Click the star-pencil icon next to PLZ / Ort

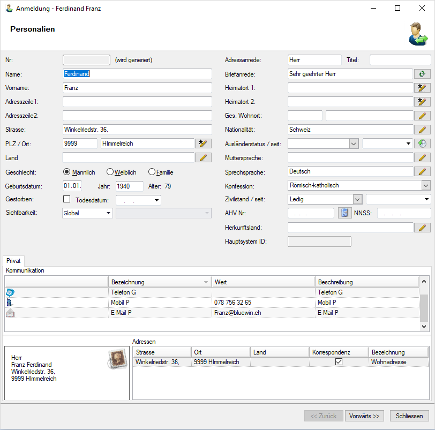coord(204,144)
